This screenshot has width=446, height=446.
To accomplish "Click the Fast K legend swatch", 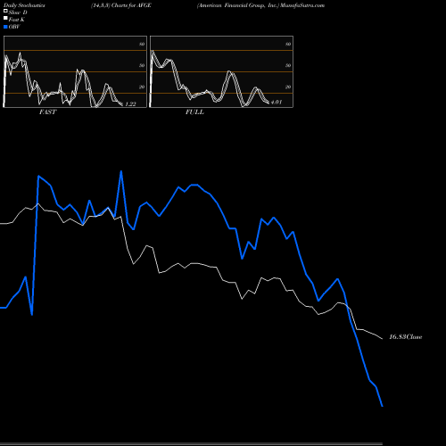I will 5,18.
